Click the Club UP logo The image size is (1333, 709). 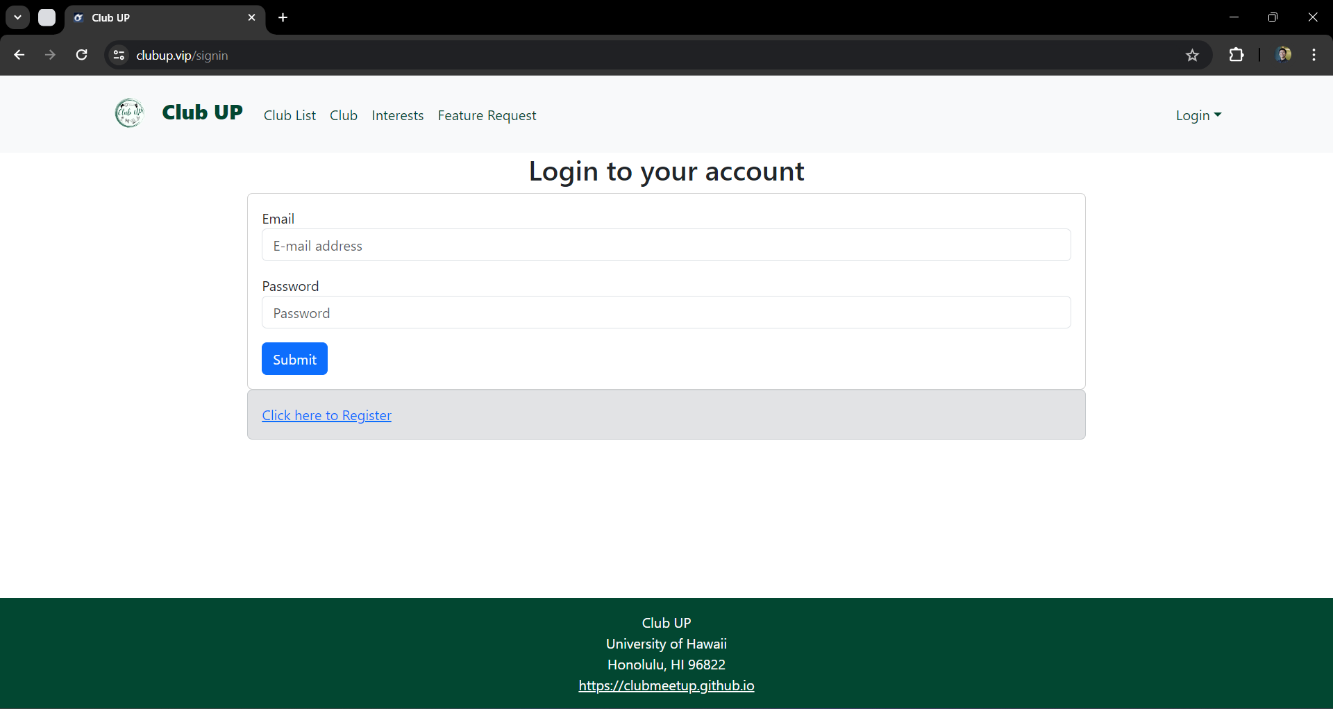129,113
